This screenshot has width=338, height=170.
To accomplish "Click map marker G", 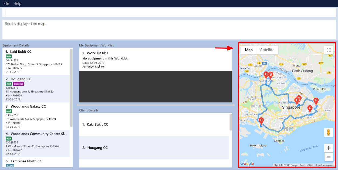I will pyautogui.click(x=310, y=109).
